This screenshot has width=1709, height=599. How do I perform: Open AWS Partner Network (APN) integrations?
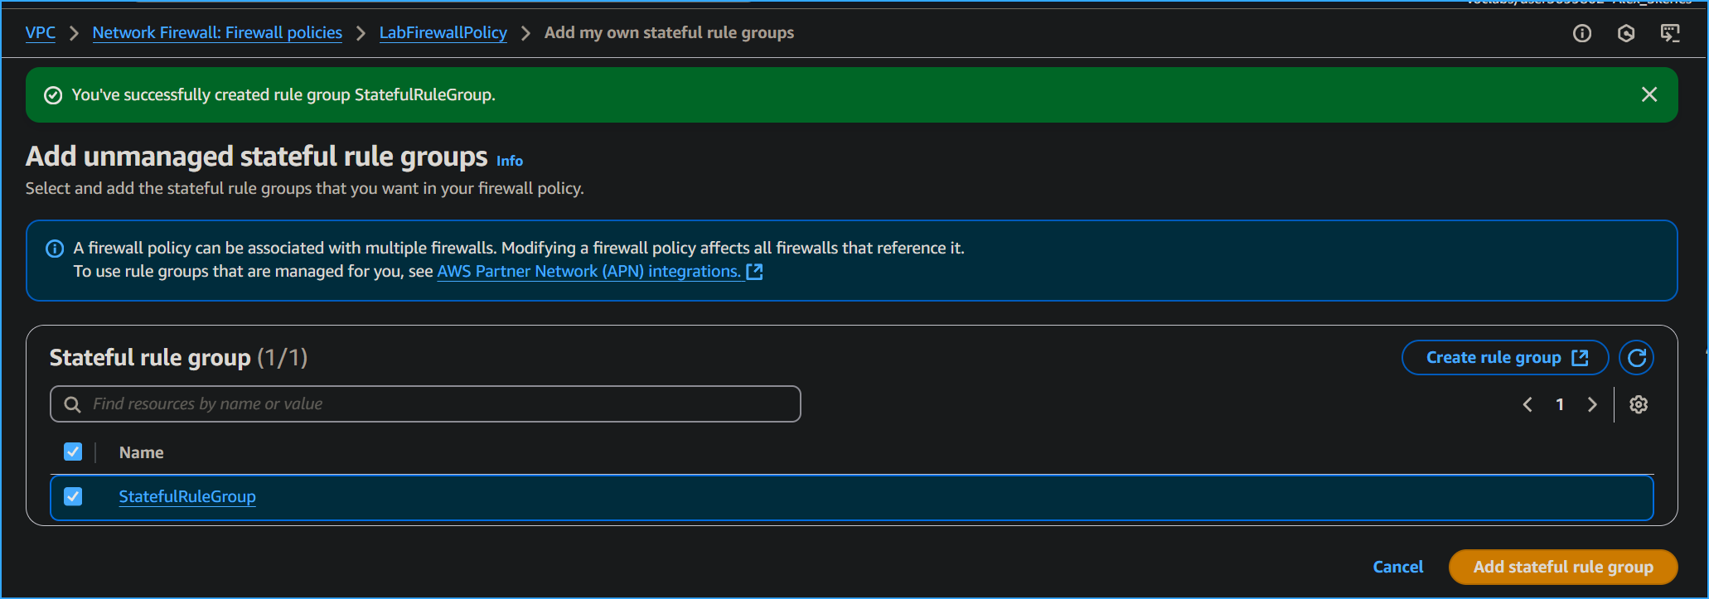(x=589, y=271)
